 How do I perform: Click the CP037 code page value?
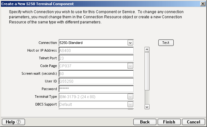coord(65,66)
